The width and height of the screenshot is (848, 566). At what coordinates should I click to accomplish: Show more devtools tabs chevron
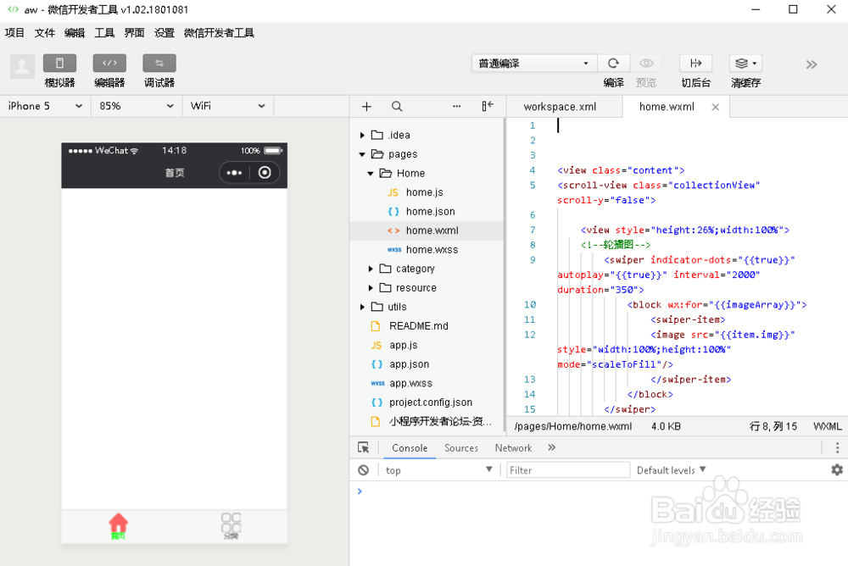pos(552,447)
